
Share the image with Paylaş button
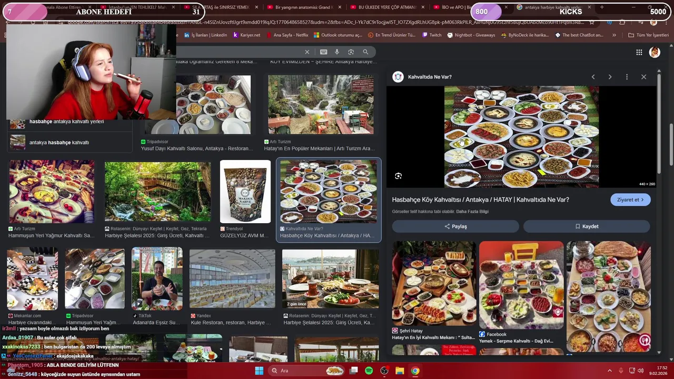(455, 226)
